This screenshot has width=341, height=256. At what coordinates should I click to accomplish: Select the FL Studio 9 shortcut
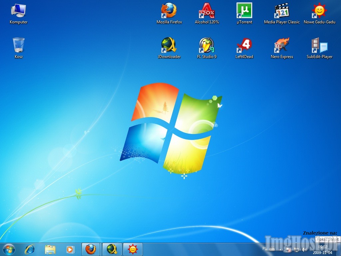click(207, 48)
